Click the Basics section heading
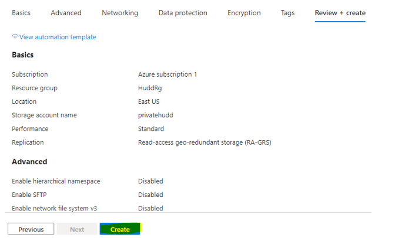 pyautogui.click(x=23, y=55)
